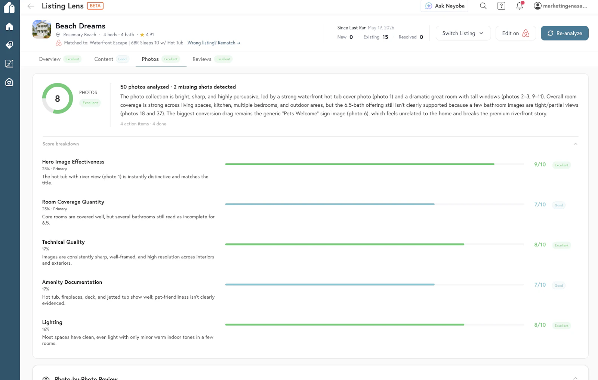Open the house-heart icon in the sidebar
Viewport: 598px width, 380px height.
coord(9,82)
